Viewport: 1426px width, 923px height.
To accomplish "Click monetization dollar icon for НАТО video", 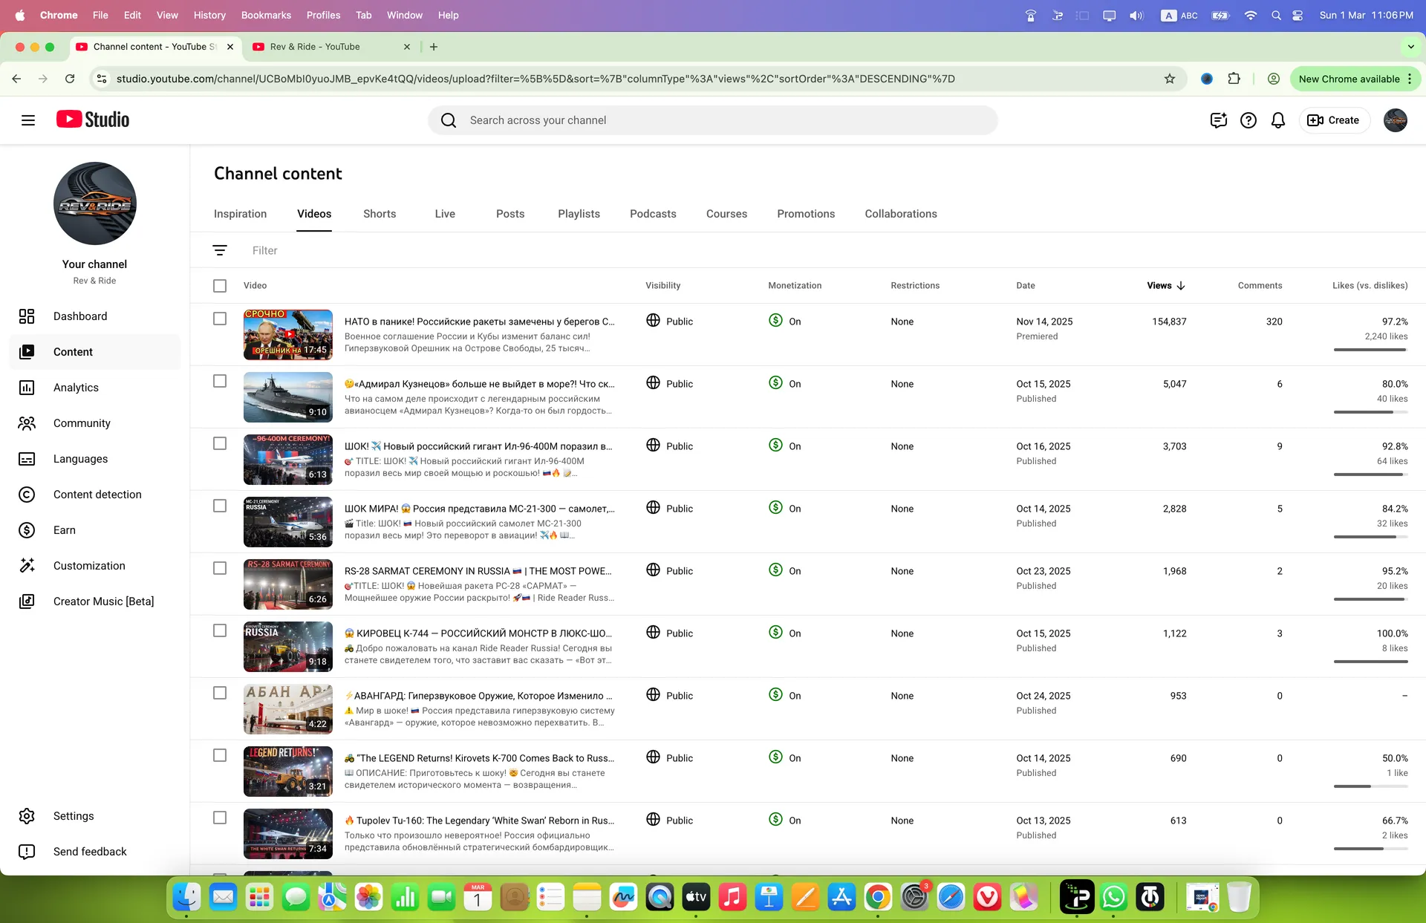I will pyautogui.click(x=775, y=321).
